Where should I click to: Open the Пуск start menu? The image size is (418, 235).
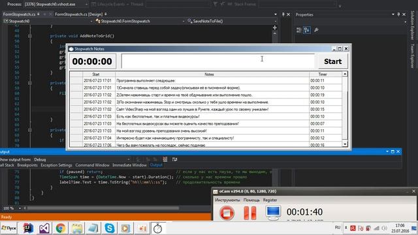(x=8, y=228)
